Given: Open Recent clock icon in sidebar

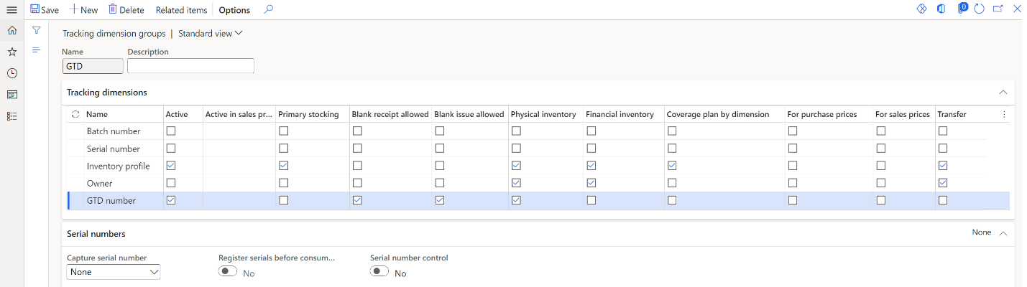Looking at the screenshot, I should (x=11, y=73).
